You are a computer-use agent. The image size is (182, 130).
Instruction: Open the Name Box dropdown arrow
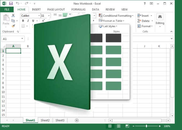point(22,39)
